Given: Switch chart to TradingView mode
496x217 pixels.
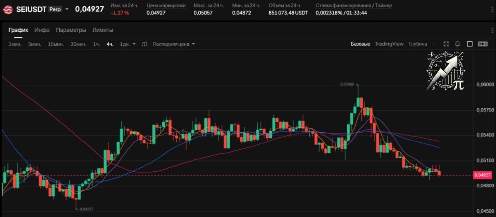Looking at the screenshot, I should tap(389, 44).
